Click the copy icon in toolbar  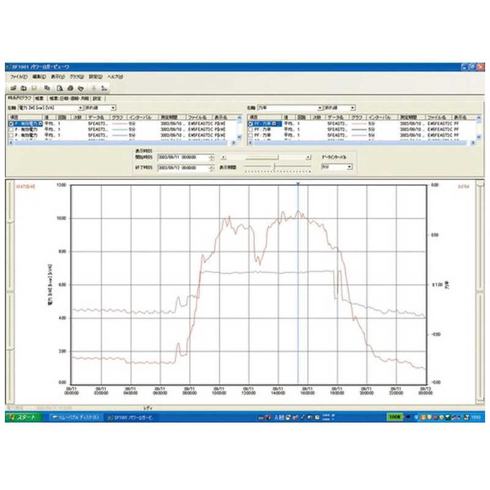pos(47,88)
